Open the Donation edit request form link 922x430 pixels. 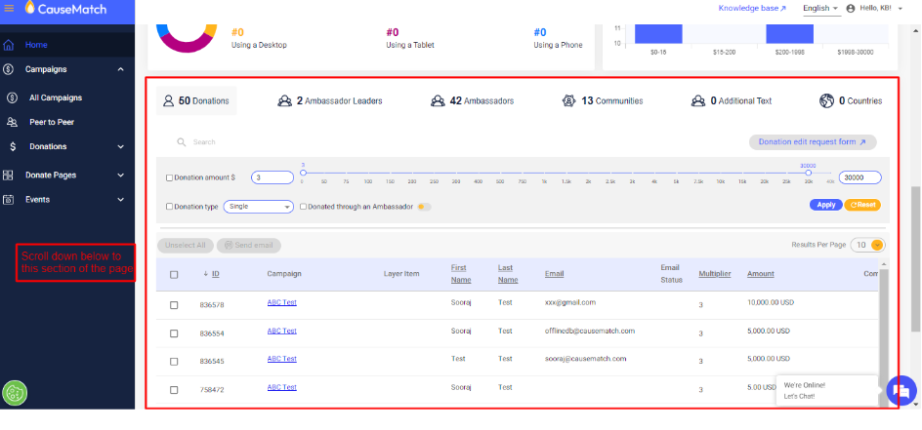[x=812, y=142]
